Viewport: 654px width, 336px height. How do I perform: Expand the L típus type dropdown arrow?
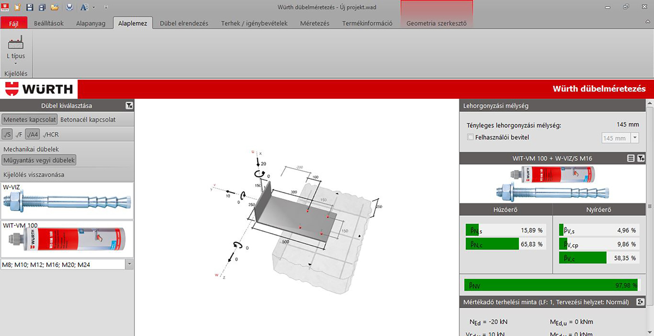tap(15, 63)
